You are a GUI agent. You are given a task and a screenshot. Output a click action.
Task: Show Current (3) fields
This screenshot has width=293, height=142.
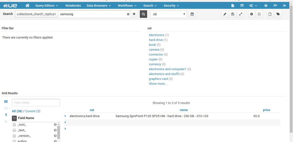(x=33, y=111)
